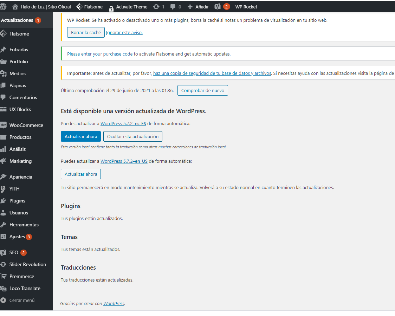
Task: Click the comments bubble icon in admin bar
Action: coord(173,7)
